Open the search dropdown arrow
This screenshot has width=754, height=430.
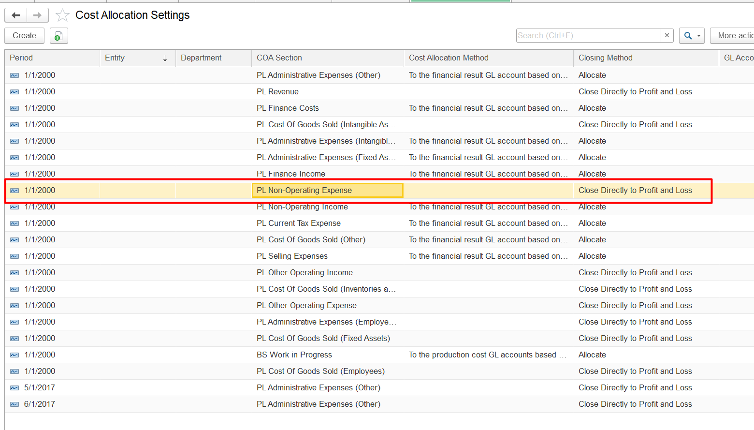tap(699, 36)
